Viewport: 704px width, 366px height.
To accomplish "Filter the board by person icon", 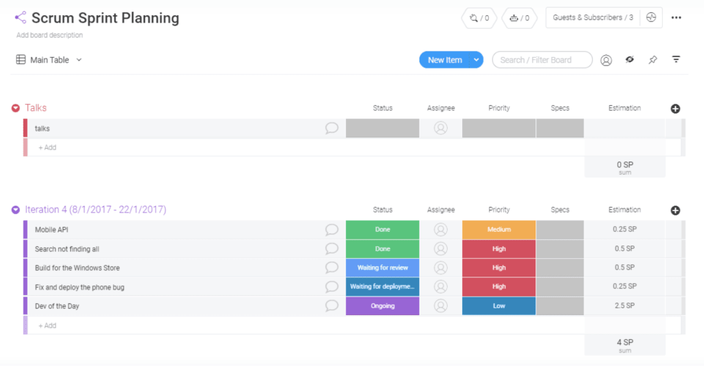I will (606, 60).
